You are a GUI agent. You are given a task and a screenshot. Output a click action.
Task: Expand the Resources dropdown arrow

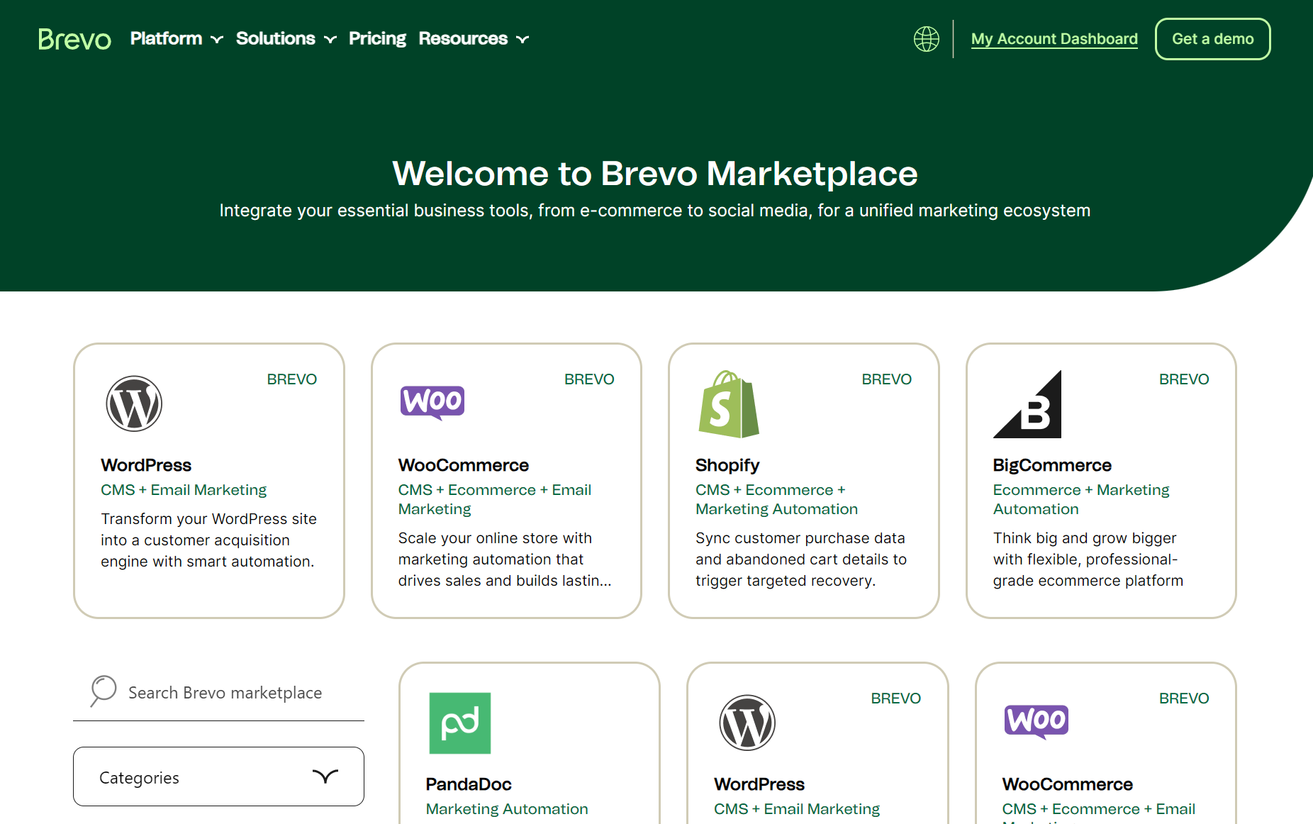(x=523, y=40)
